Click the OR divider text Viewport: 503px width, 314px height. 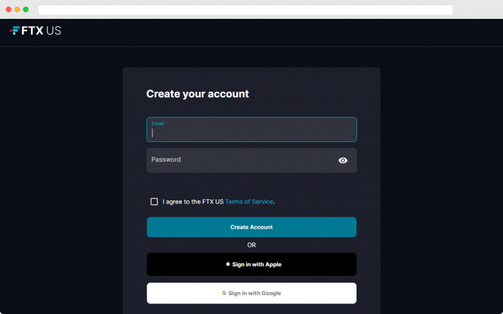[x=251, y=245]
